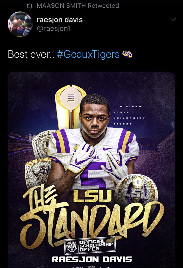
Task: Click the LSU tiger ring on the left
Action: (x=38, y=173)
